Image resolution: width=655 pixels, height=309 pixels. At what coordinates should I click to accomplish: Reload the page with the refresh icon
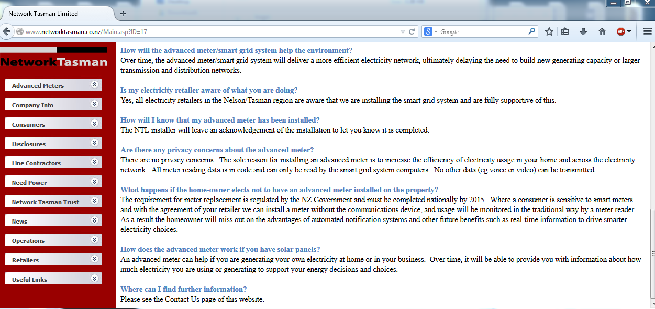[x=412, y=31]
